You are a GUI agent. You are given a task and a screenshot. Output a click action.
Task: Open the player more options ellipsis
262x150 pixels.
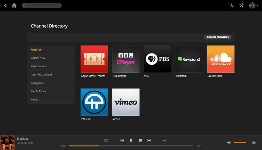165,140
